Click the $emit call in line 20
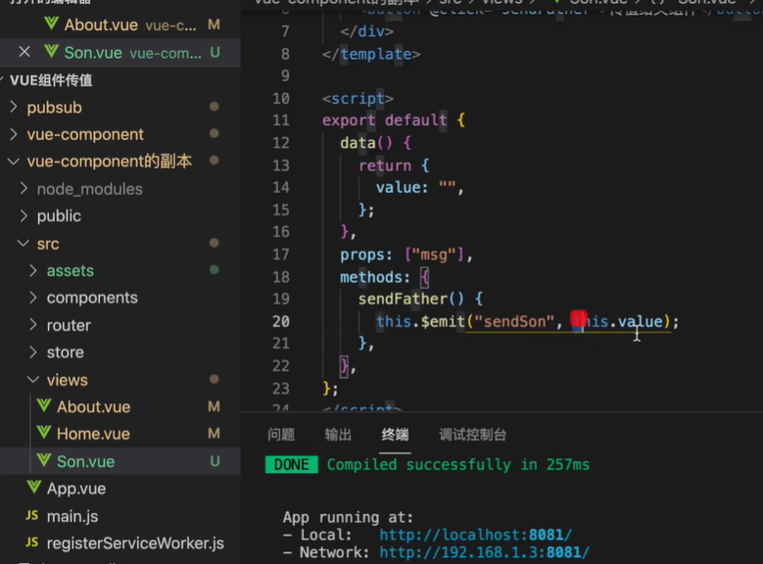This screenshot has height=564, width=763. click(x=443, y=321)
